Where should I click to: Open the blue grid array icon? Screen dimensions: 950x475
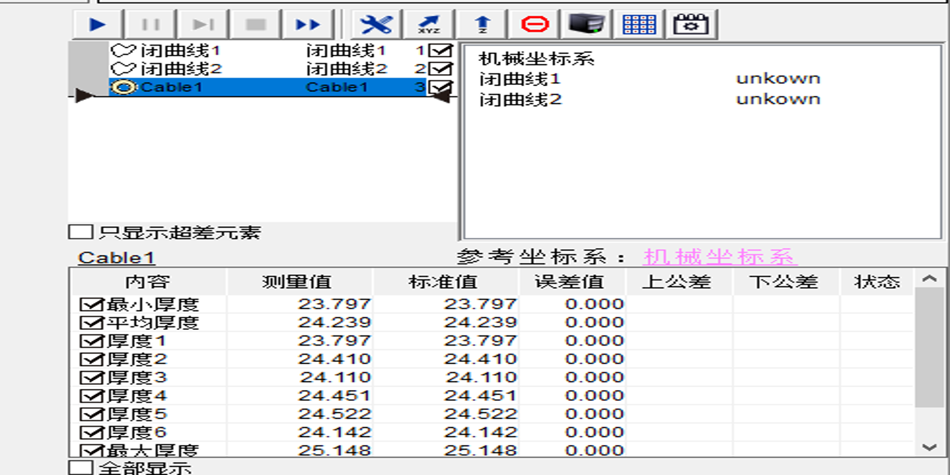coord(639,25)
